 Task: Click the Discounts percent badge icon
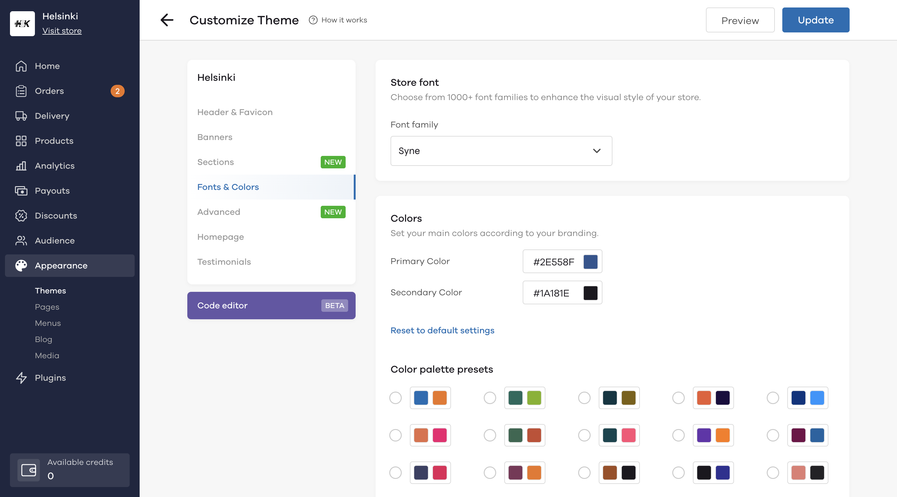[21, 215]
